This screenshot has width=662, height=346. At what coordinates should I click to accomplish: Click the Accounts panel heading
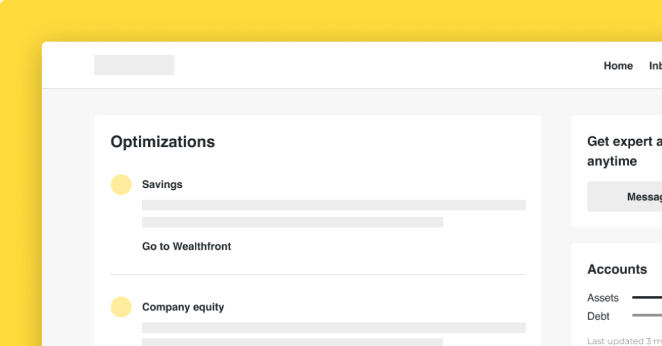(x=617, y=269)
